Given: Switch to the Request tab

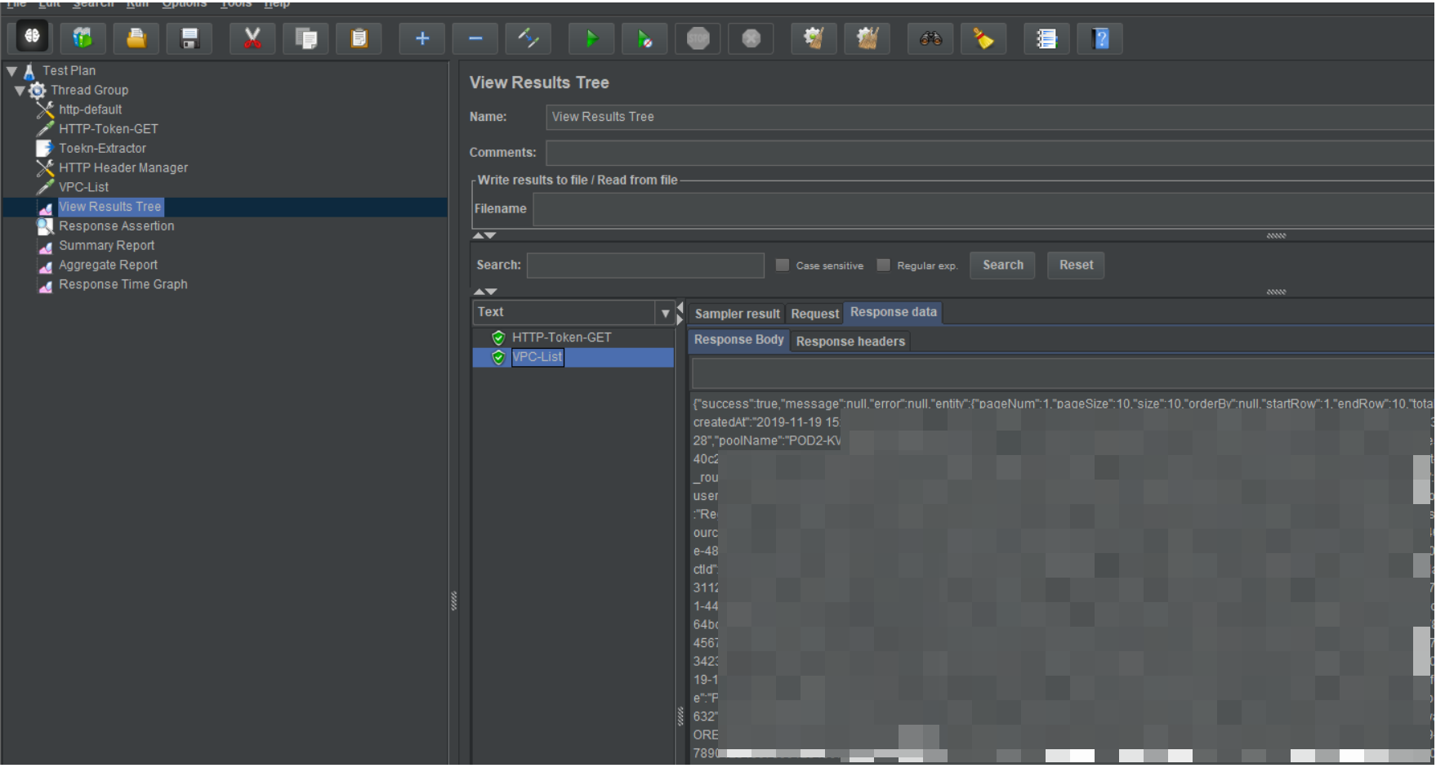Looking at the screenshot, I should (814, 314).
